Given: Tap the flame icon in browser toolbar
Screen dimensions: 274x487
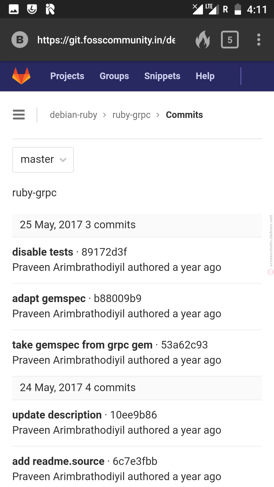Looking at the screenshot, I should coord(203,40).
